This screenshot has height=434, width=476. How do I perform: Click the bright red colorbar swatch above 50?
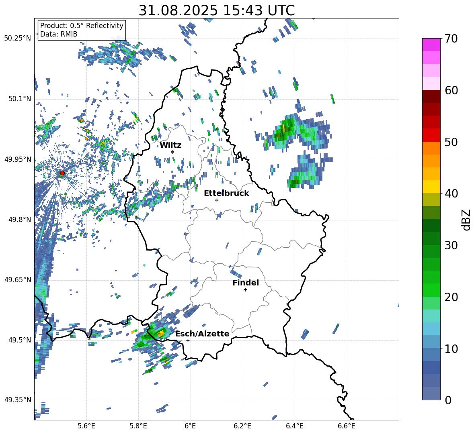tap(431, 135)
